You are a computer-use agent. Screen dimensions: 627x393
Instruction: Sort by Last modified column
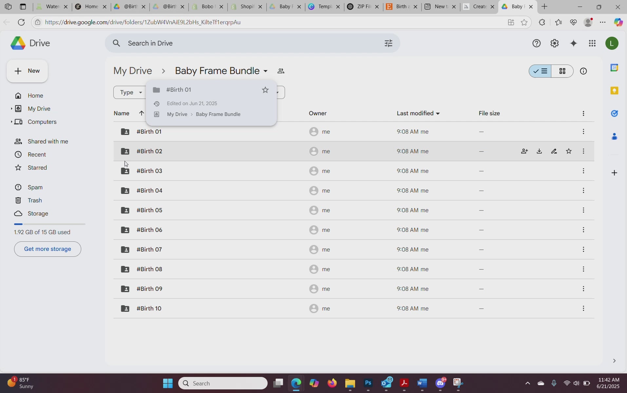[x=418, y=113]
